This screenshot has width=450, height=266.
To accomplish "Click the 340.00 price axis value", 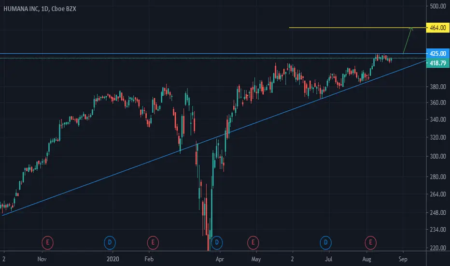I will [437, 119].
